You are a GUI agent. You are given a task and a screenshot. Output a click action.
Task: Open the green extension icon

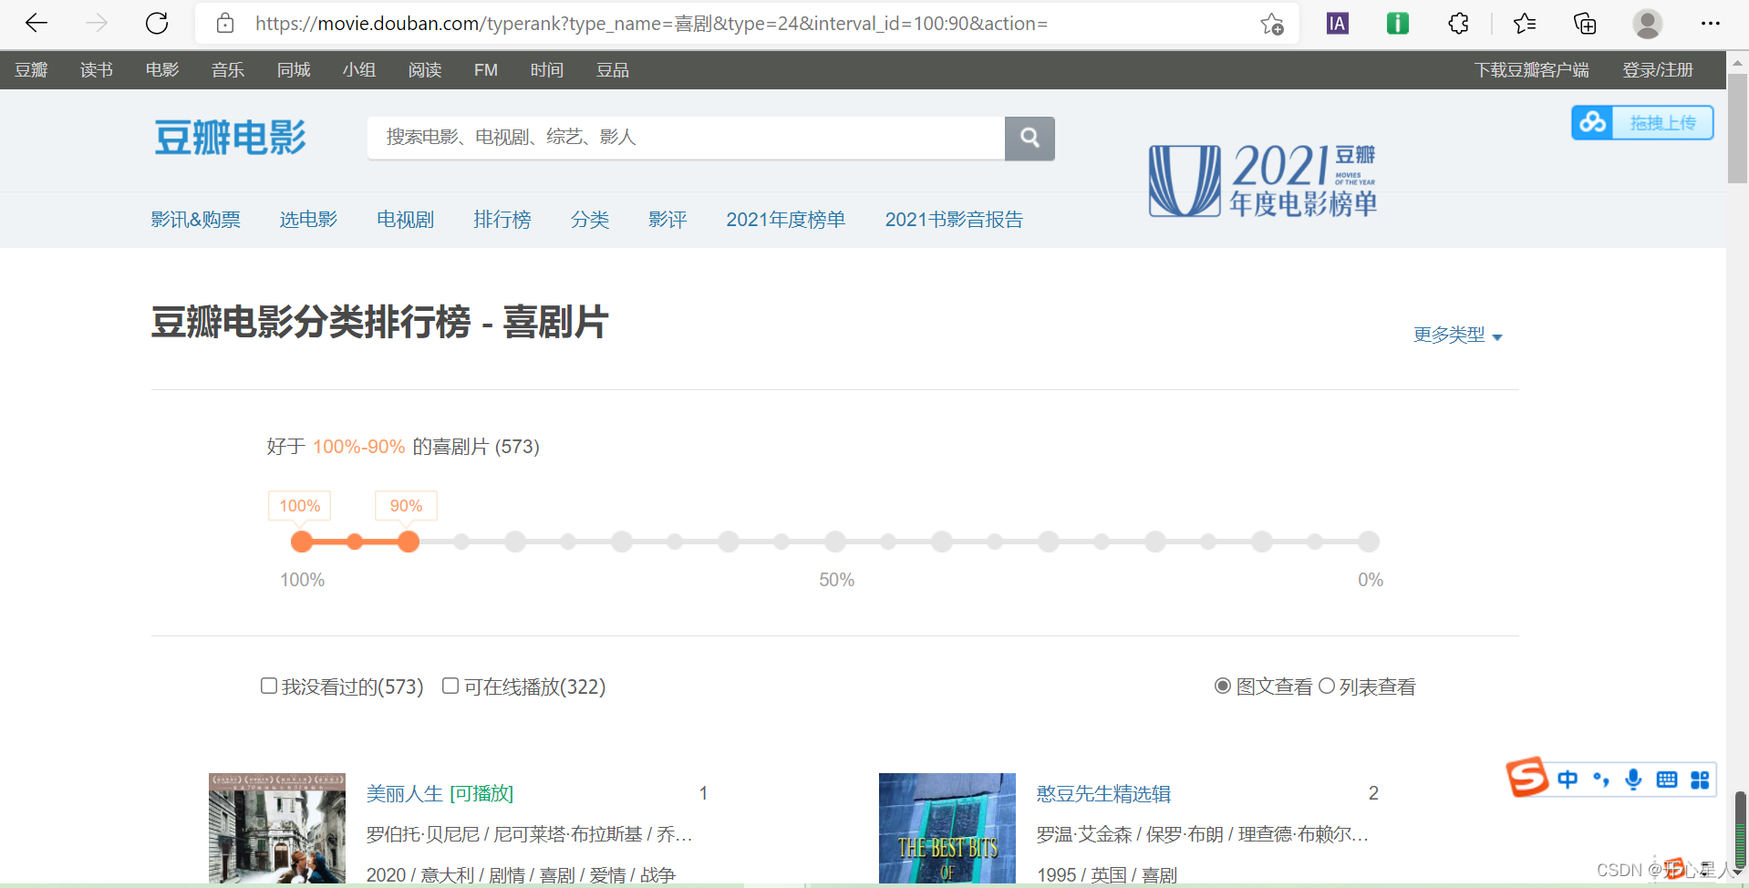tap(1398, 24)
